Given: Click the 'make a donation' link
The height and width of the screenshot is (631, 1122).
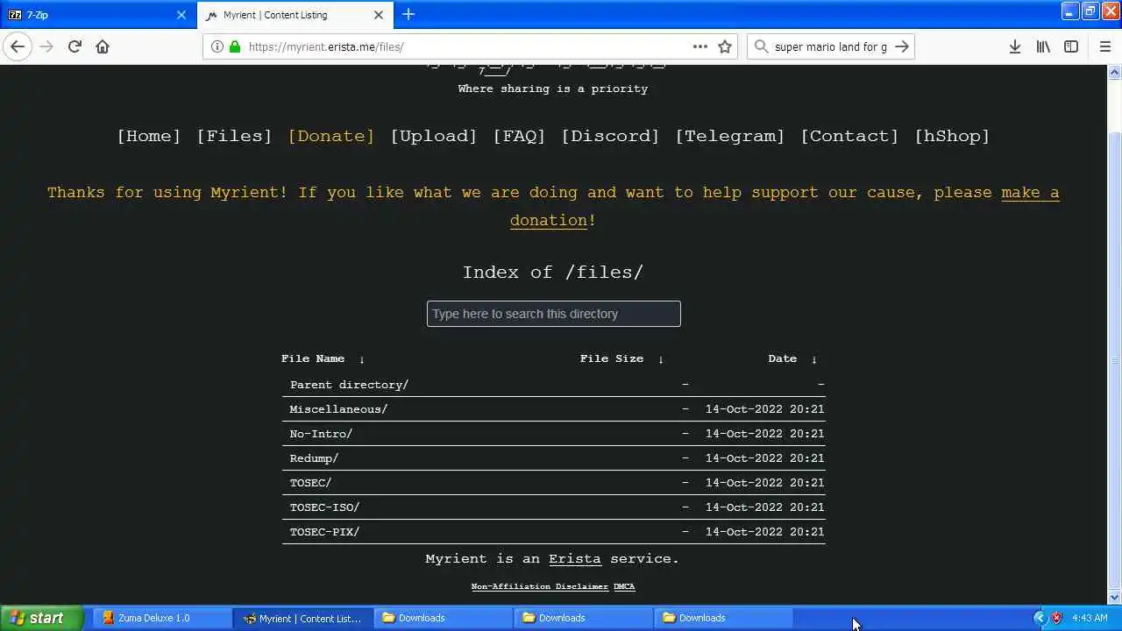Looking at the screenshot, I should click(1030, 193).
